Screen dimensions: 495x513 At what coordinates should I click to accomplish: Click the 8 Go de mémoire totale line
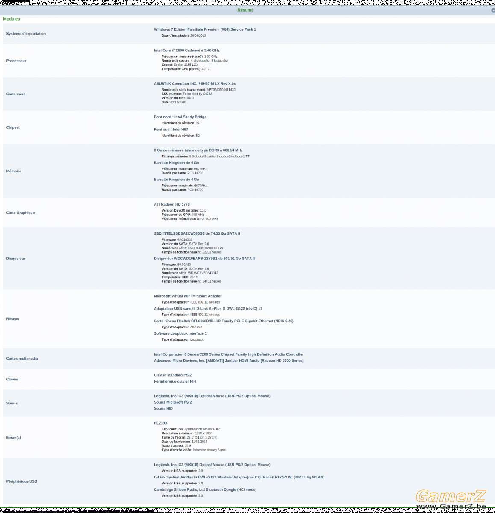[x=198, y=150]
